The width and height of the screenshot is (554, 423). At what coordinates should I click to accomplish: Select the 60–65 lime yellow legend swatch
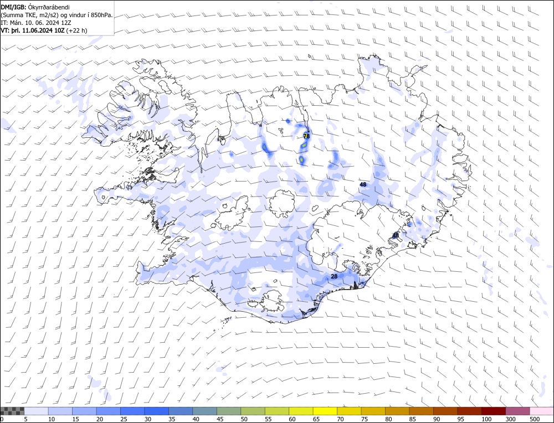(301, 411)
